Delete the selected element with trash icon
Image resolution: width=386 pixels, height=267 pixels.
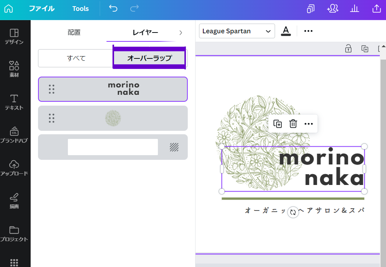click(293, 124)
